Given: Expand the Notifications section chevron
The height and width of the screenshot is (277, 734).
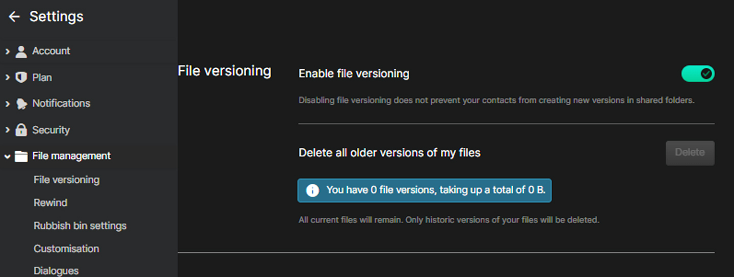Looking at the screenshot, I should coord(7,104).
